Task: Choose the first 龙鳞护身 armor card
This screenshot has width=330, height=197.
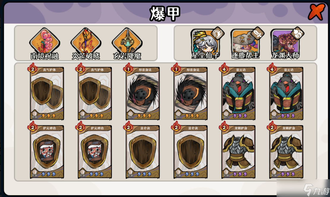Action: (x=238, y=151)
